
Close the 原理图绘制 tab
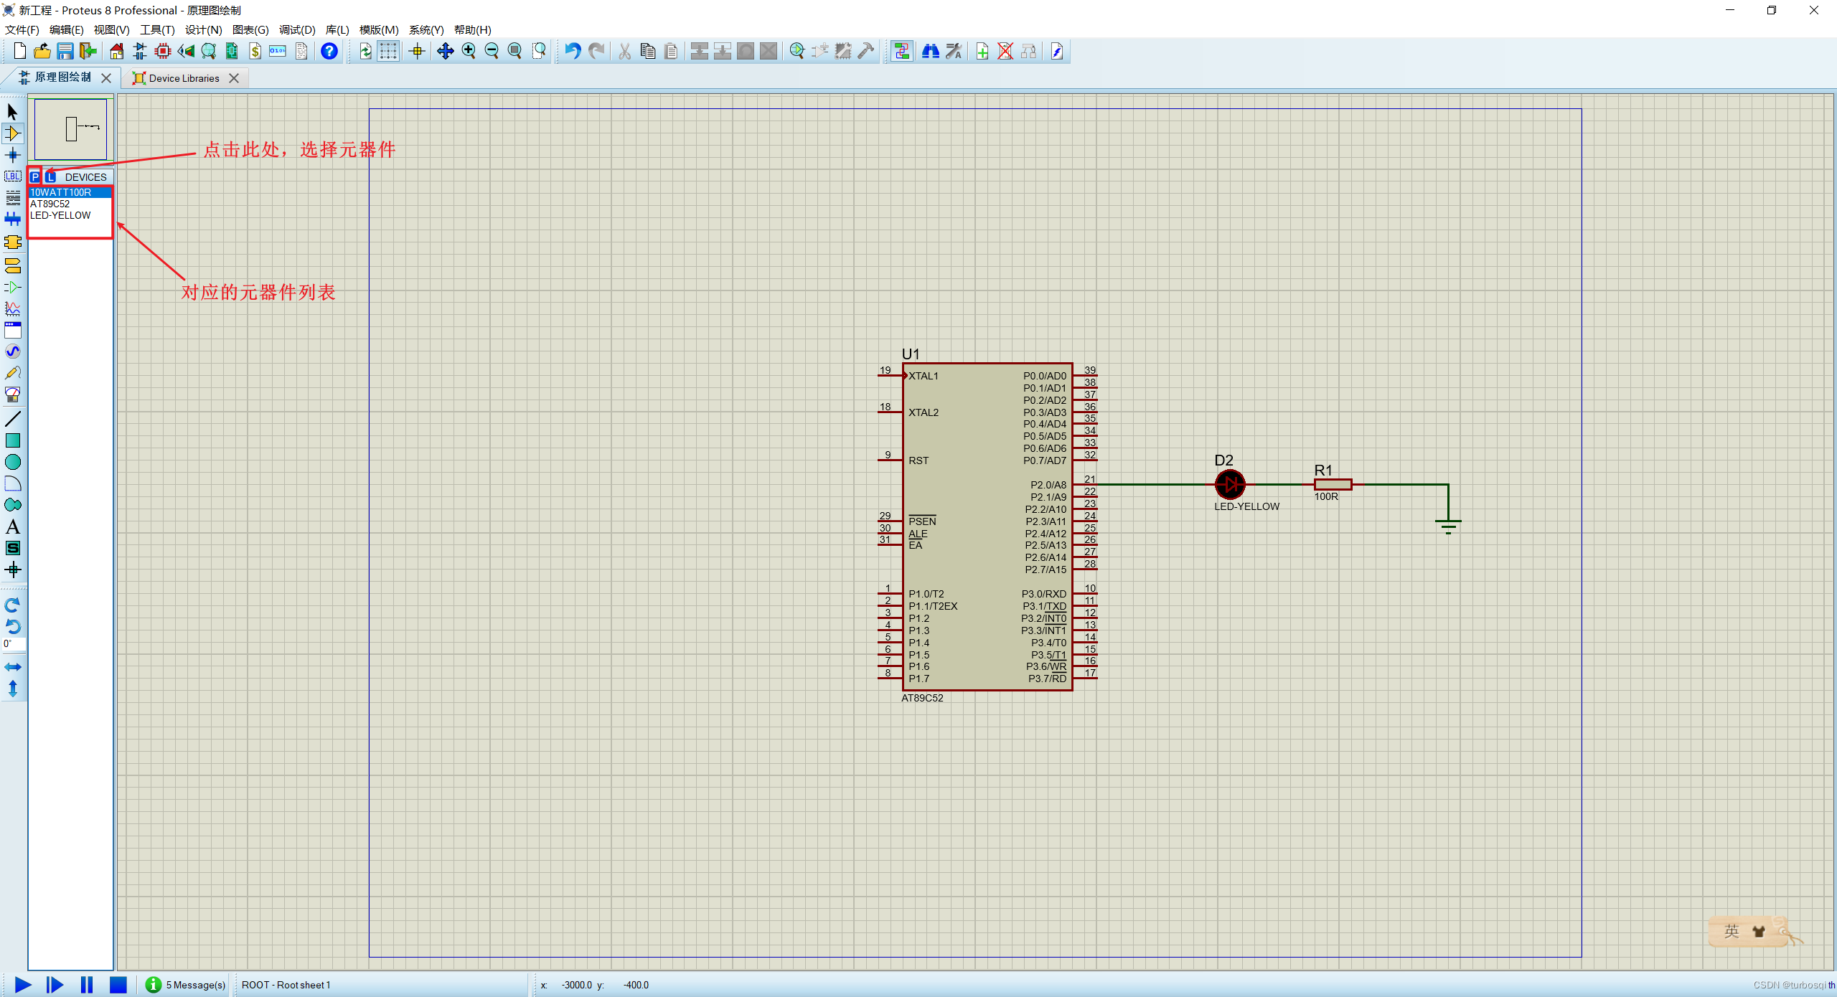(106, 77)
